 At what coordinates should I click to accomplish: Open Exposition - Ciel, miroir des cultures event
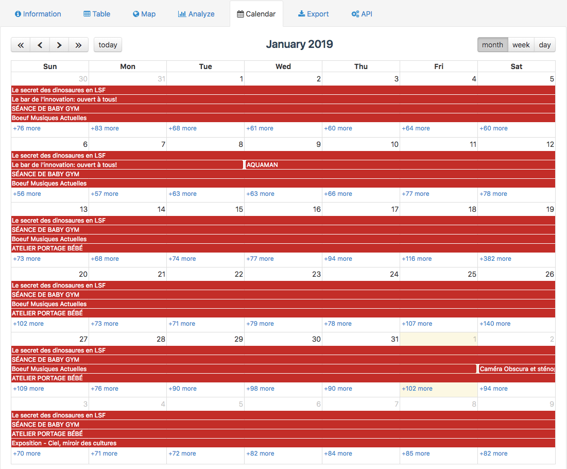tap(64, 443)
